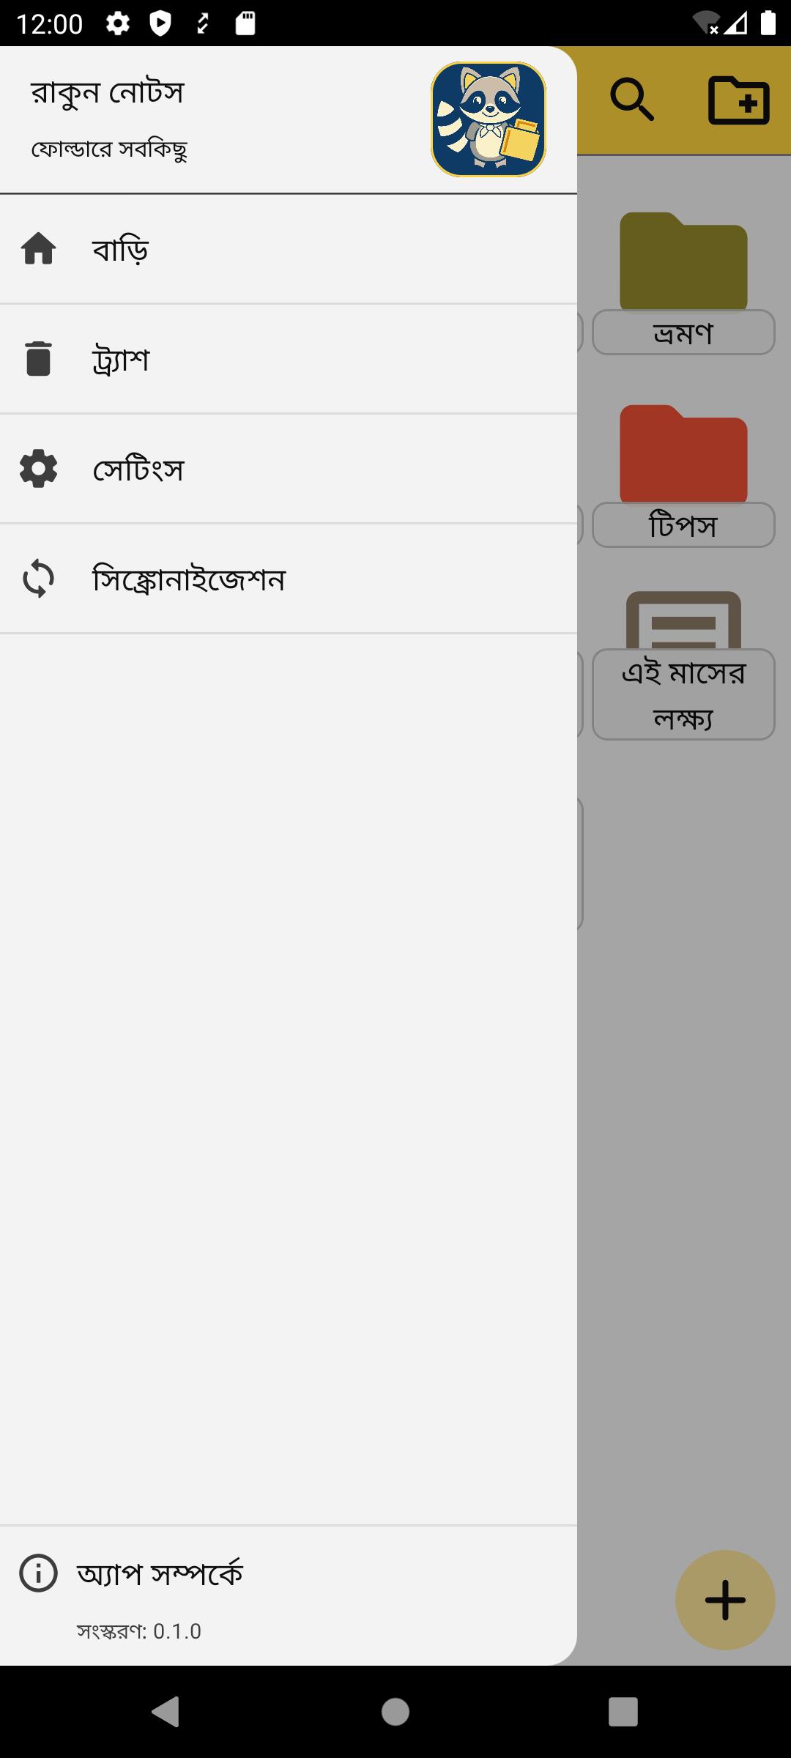Image resolution: width=791 pixels, height=1758 pixels.
Task: Click the trash bin icon
Action: (x=39, y=359)
